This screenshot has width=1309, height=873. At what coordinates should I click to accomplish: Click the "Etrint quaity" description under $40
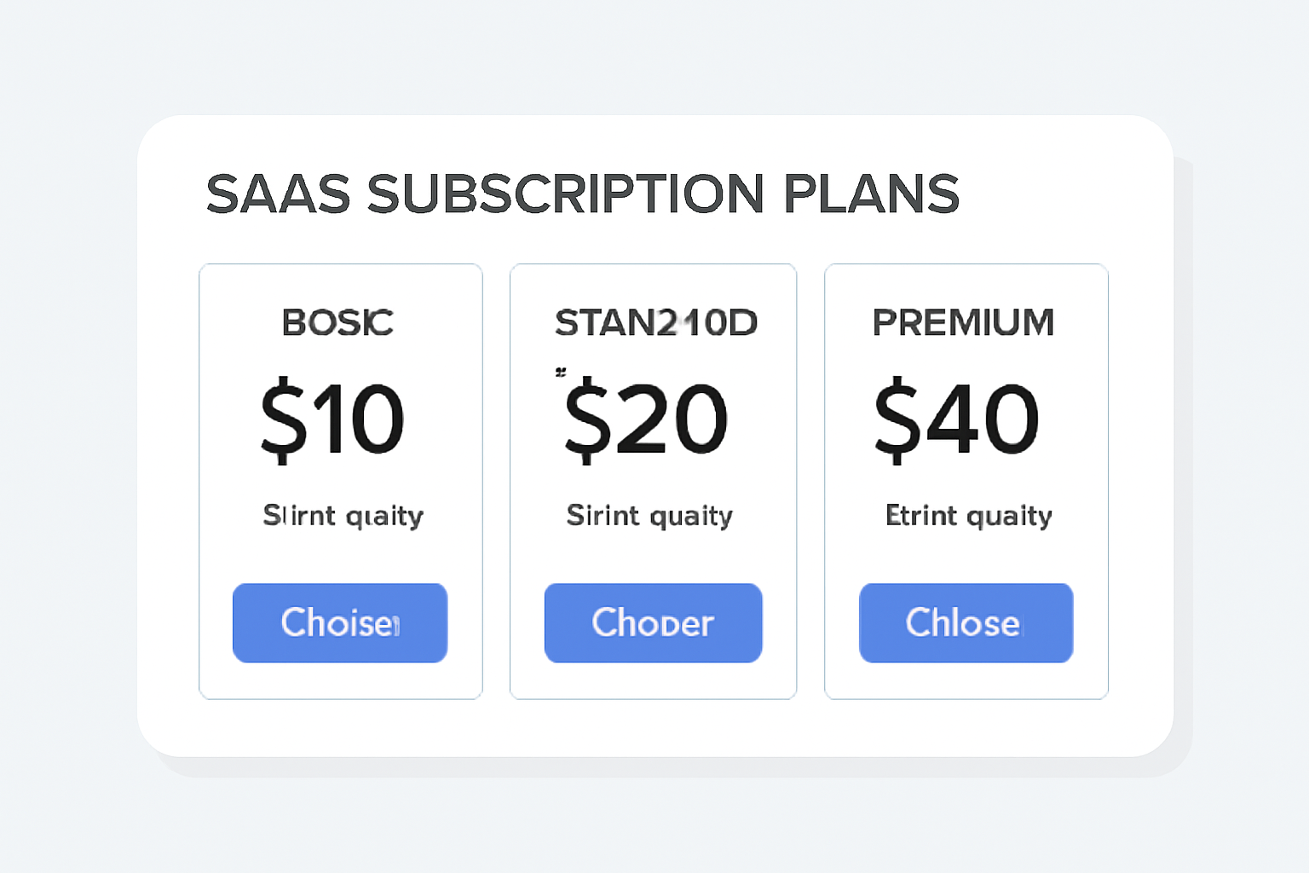click(x=969, y=516)
